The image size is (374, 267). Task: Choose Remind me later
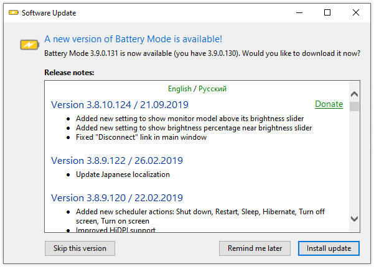point(255,248)
